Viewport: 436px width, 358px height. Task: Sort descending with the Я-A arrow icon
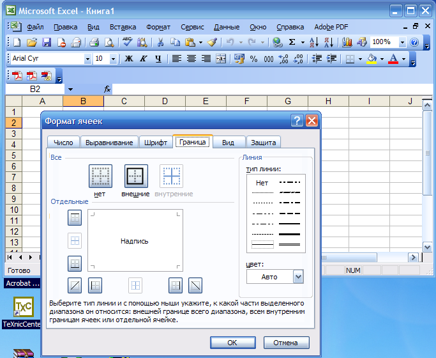coord(329,42)
